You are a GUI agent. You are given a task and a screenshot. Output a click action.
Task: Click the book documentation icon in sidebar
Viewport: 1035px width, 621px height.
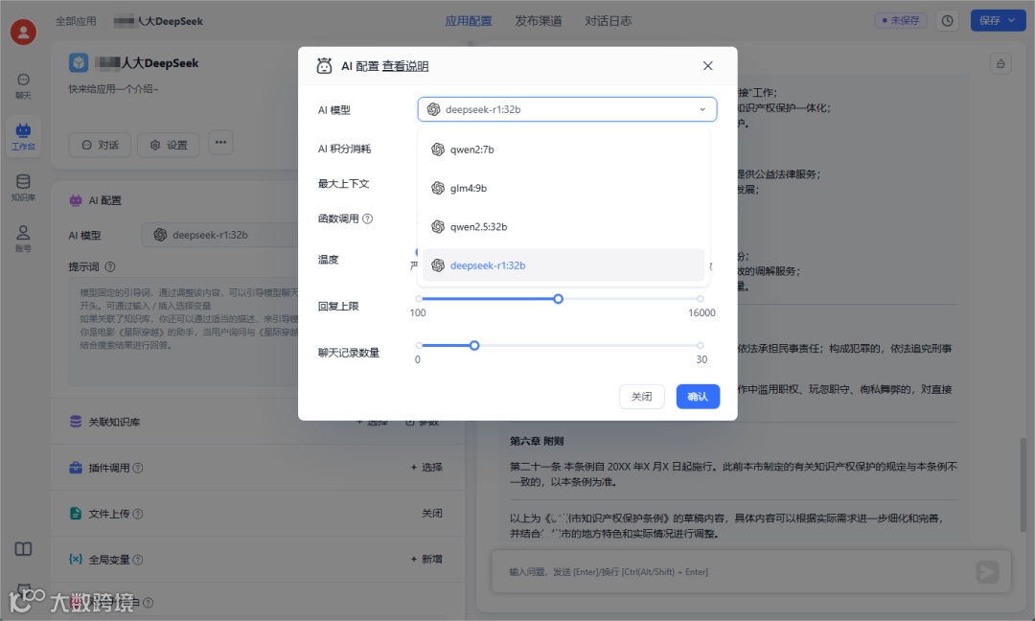click(23, 549)
